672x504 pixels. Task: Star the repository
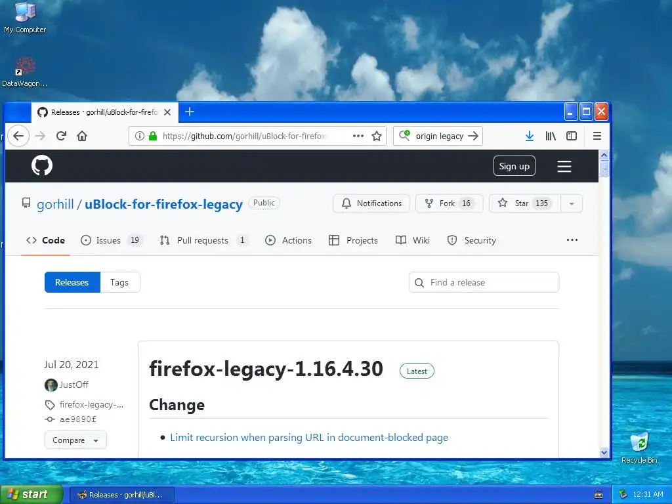[x=525, y=203]
